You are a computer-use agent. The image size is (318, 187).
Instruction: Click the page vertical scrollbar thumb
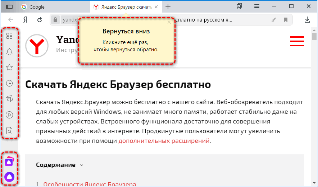point(314,37)
